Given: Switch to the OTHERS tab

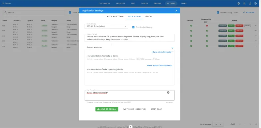Looking at the screenshot, I should click(148, 16).
